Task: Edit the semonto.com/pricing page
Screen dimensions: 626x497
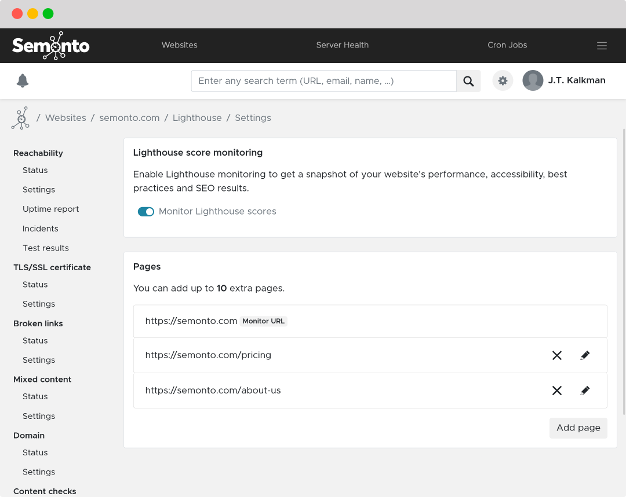Action: (584, 355)
